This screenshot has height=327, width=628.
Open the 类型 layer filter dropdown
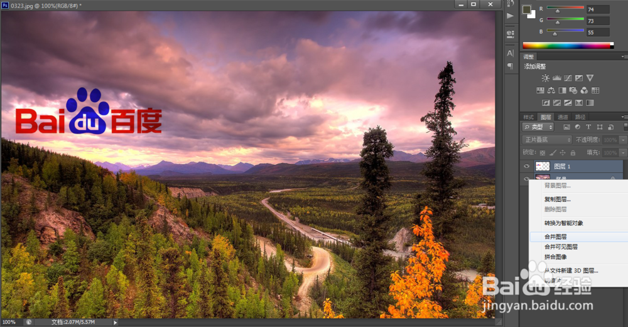click(538, 127)
